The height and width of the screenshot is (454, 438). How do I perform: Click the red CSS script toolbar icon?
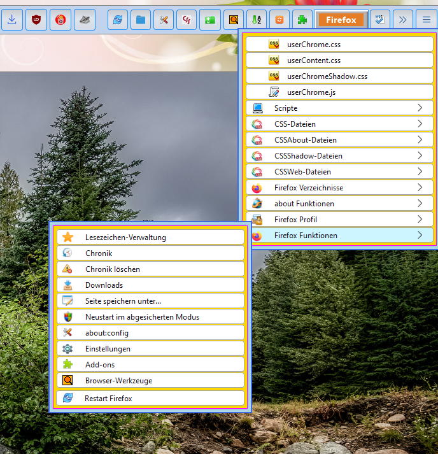coord(187,20)
